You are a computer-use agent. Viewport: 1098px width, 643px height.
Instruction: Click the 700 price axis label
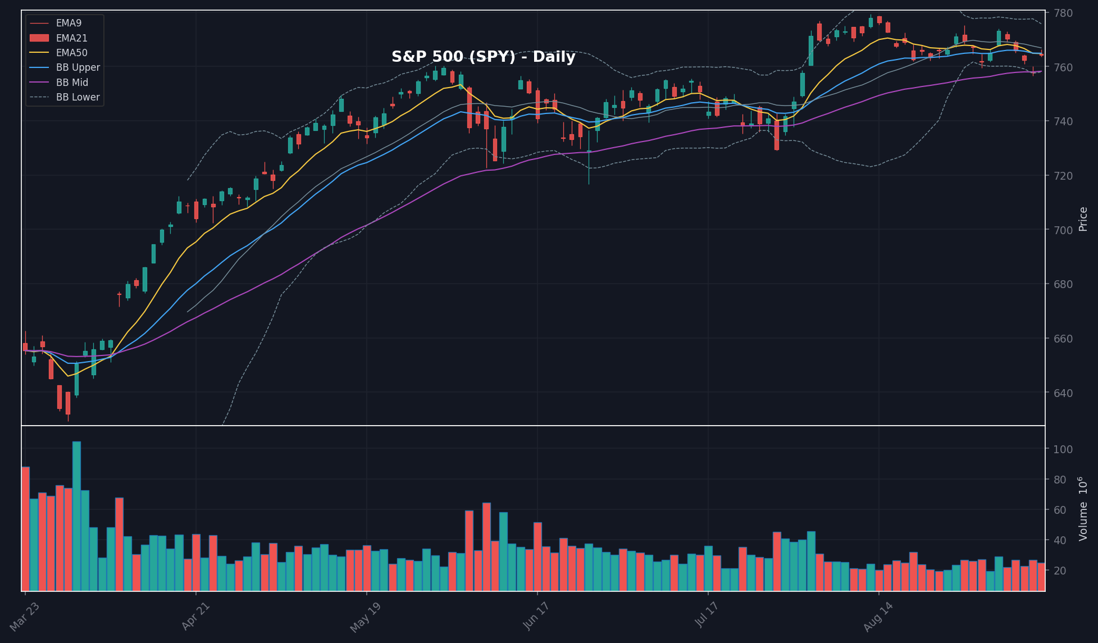1063,230
